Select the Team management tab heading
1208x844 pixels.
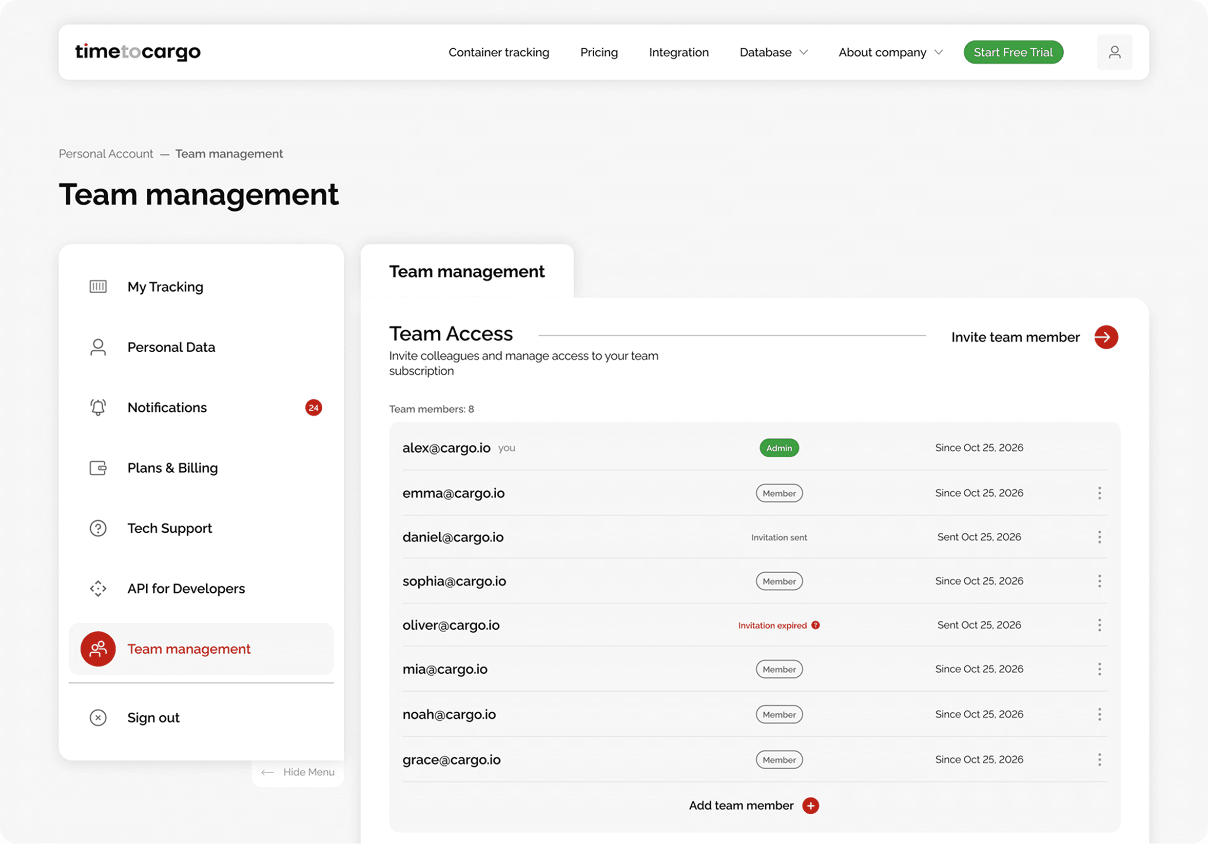point(466,271)
